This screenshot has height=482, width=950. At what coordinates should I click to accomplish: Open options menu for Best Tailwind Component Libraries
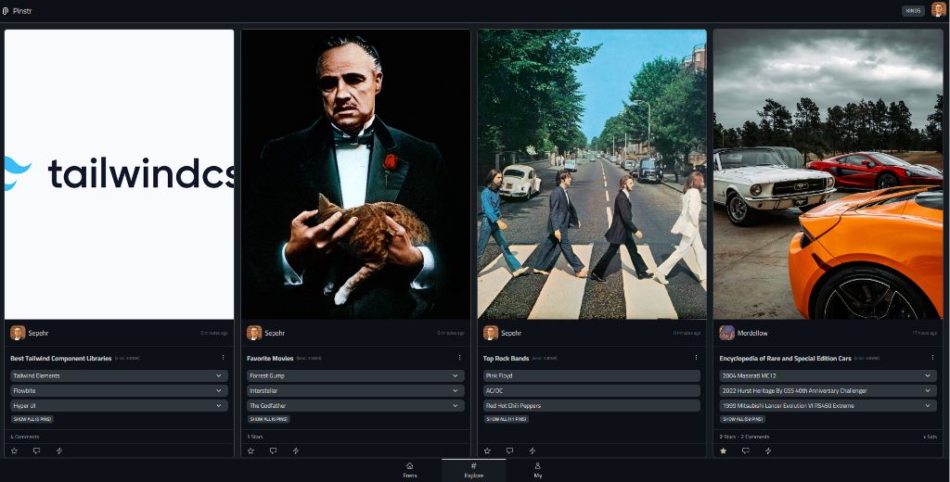click(223, 358)
